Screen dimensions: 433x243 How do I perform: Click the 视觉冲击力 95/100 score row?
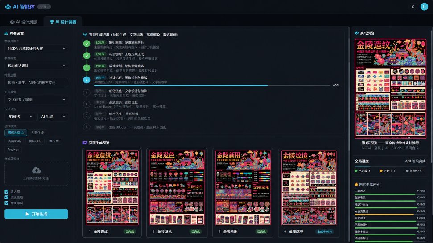pyautogui.click(x=390, y=206)
